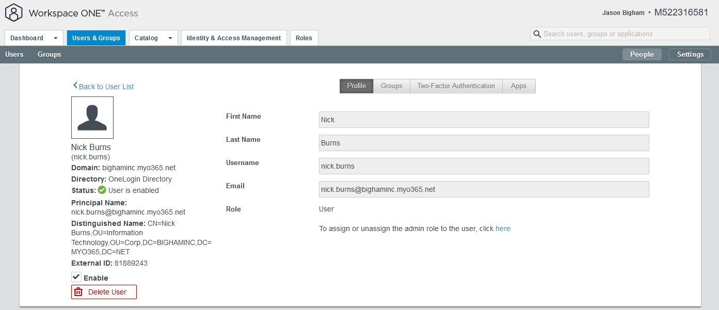Click Nick Burns' profile picture placeholder
This screenshot has width=719, height=310.
coord(92,118)
